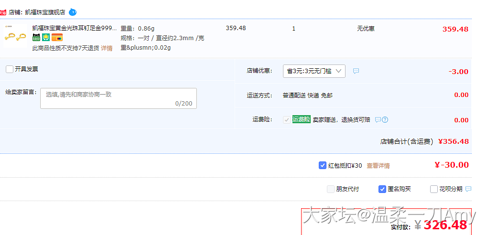Toggle the 匿名购买 anonymous purchase checkbox
Viewport: 487px width, 235px height.
382,189
